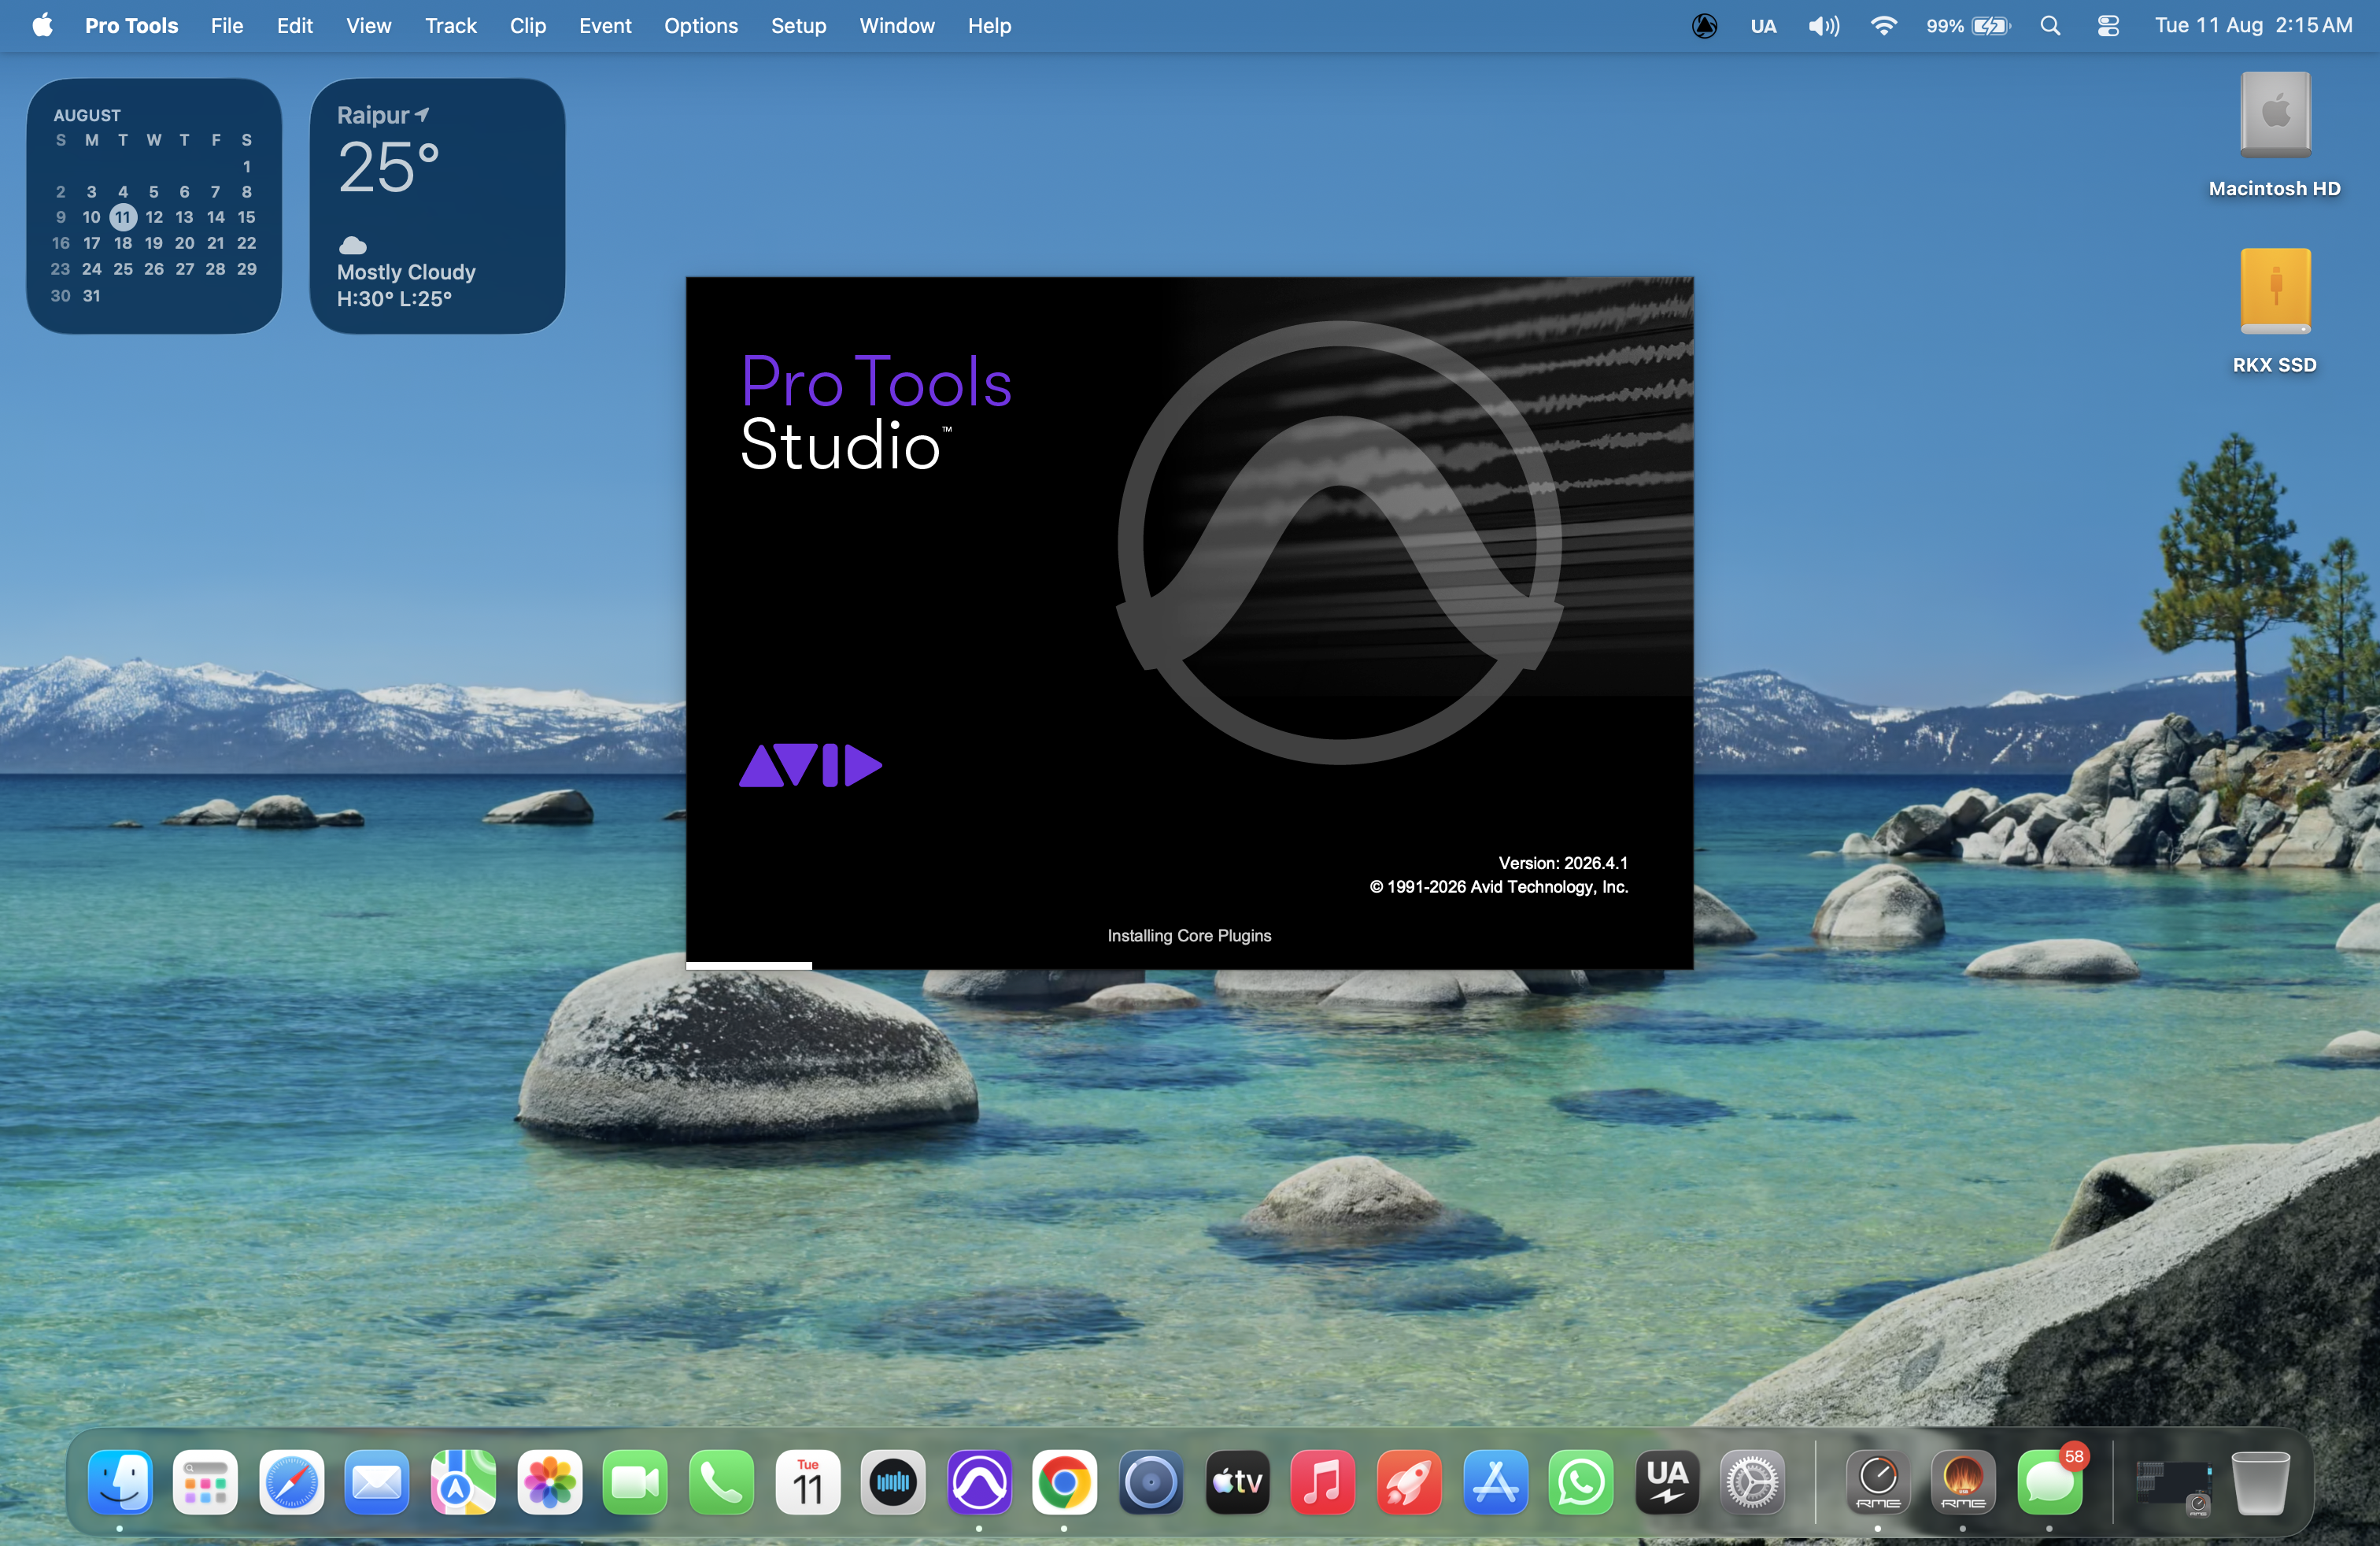Open the Event menu
Screen dimensions: 2380x1546
click(605, 25)
